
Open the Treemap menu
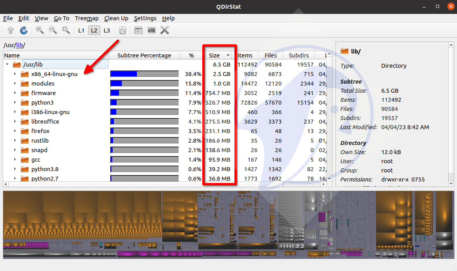[86, 18]
